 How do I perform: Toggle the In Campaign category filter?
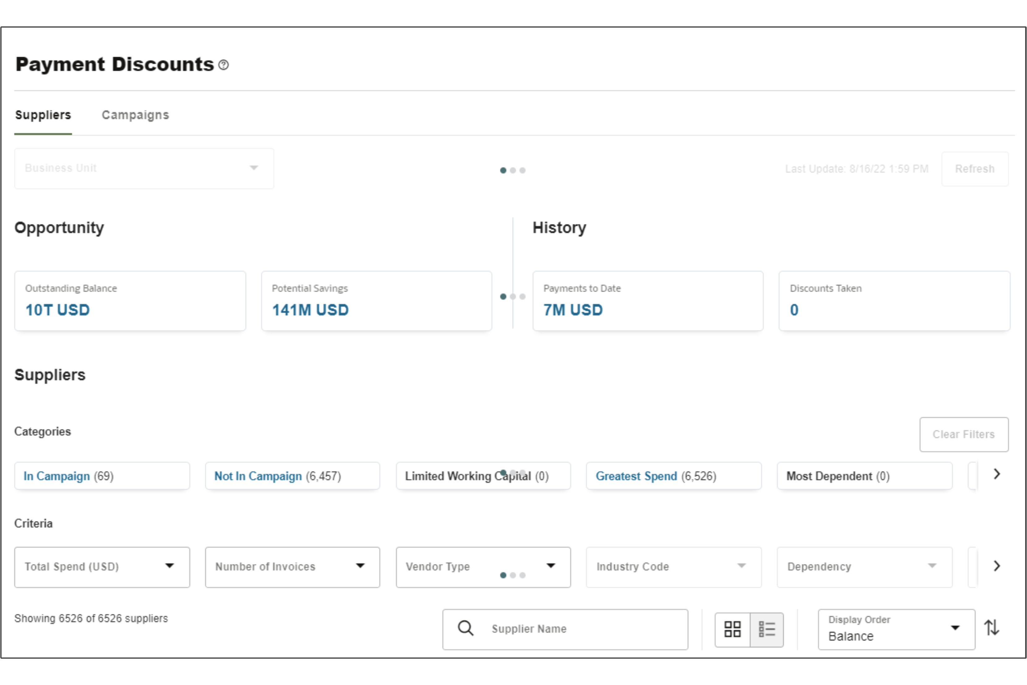pos(102,476)
